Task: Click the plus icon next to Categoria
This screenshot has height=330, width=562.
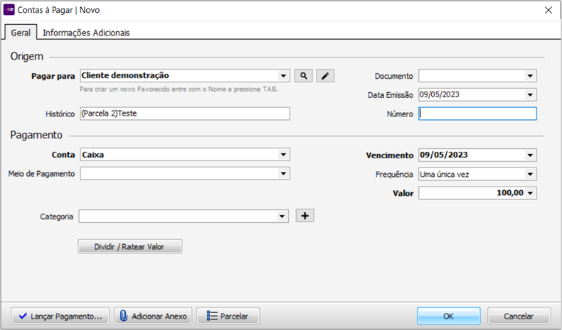Action: 304,216
